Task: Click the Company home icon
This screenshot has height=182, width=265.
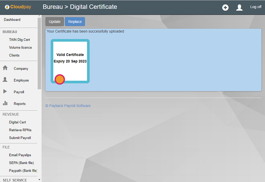Action: [x=5, y=68]
